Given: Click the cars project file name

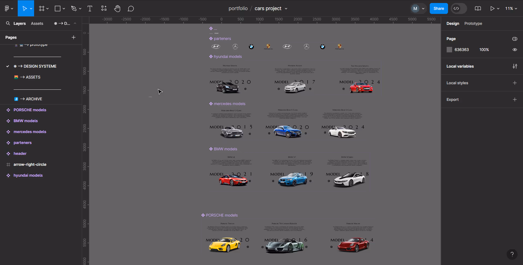Looking at the screenshot, I should coord(268,8).
